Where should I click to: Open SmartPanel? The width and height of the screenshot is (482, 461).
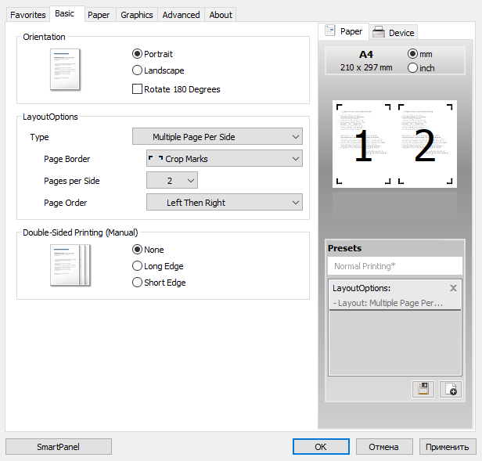(59, 447)
